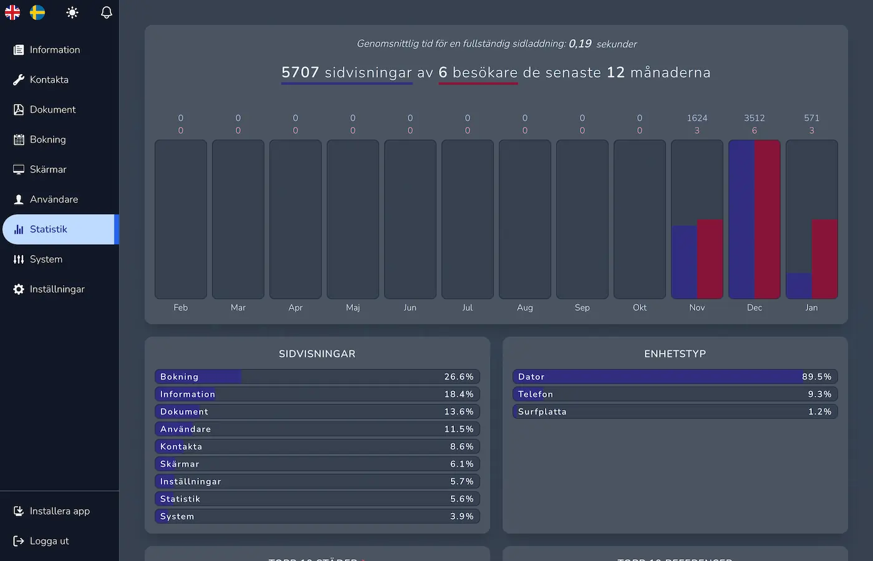Open Inställningar settings page
873x561 pixels.
[59, 289]
